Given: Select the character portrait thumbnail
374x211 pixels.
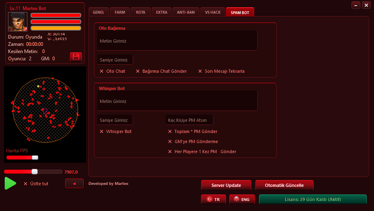Looking at the screenshot, I should tap(18, 22).
